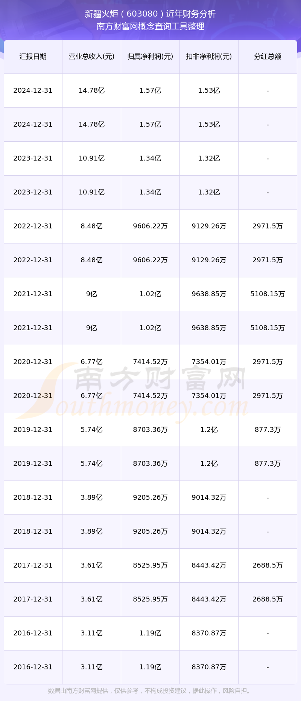Image resolution: width=301 pixels, height=701 pixels.
Task: Click the 南方财富网概念查询工具整理 subtitle
Action: [150, 26]
